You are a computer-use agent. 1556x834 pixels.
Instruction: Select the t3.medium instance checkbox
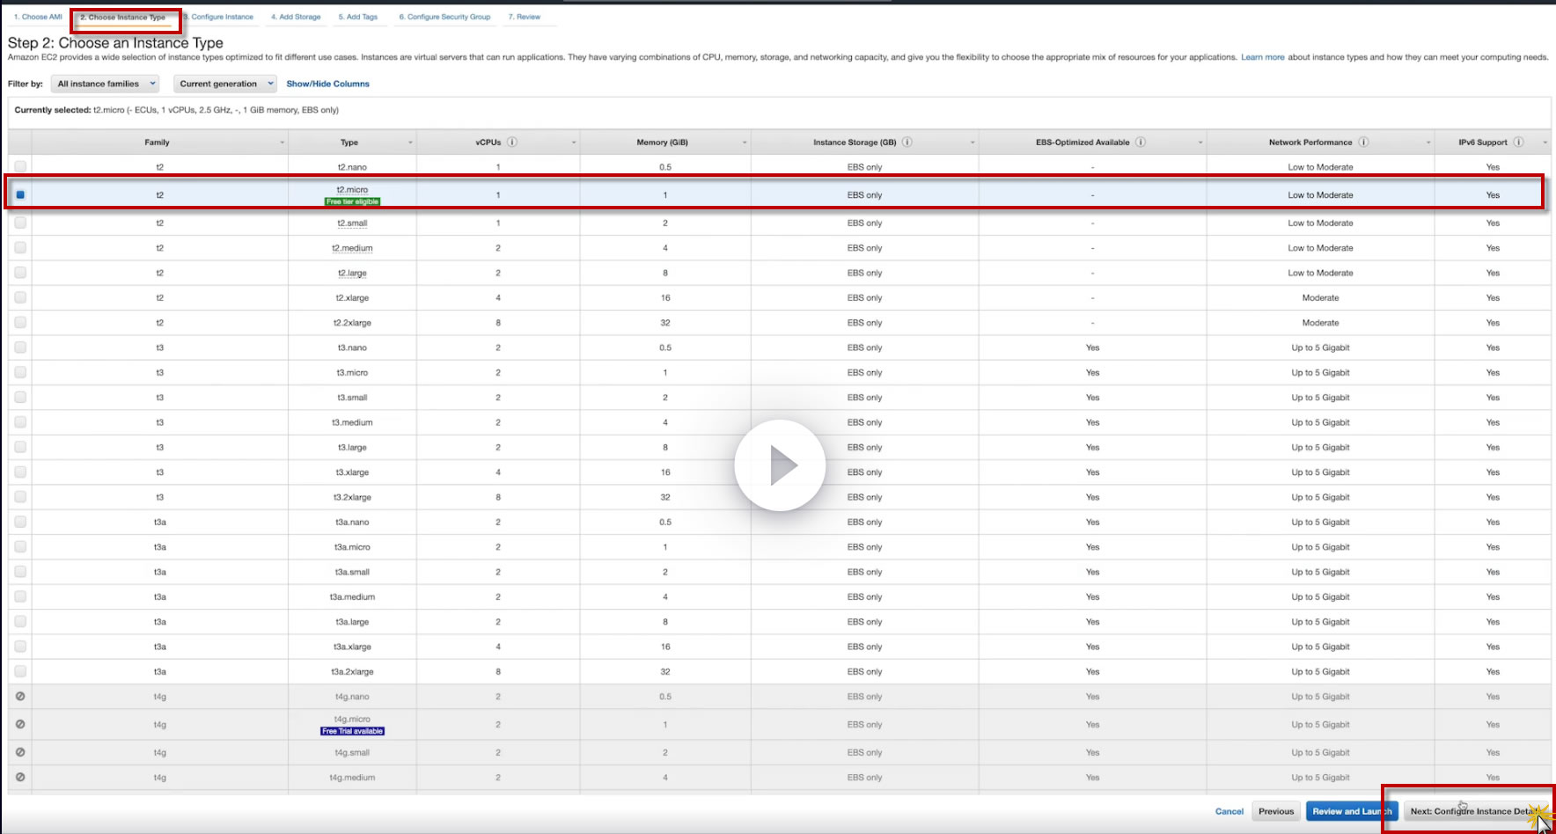pyautogui.click(x=20, y=422)
